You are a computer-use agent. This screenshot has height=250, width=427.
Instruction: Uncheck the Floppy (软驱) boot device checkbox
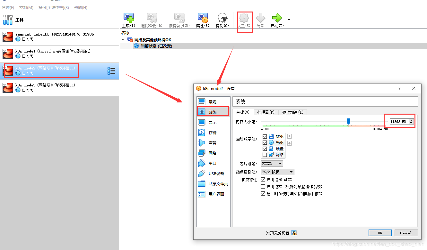click(x=265, y=136)
